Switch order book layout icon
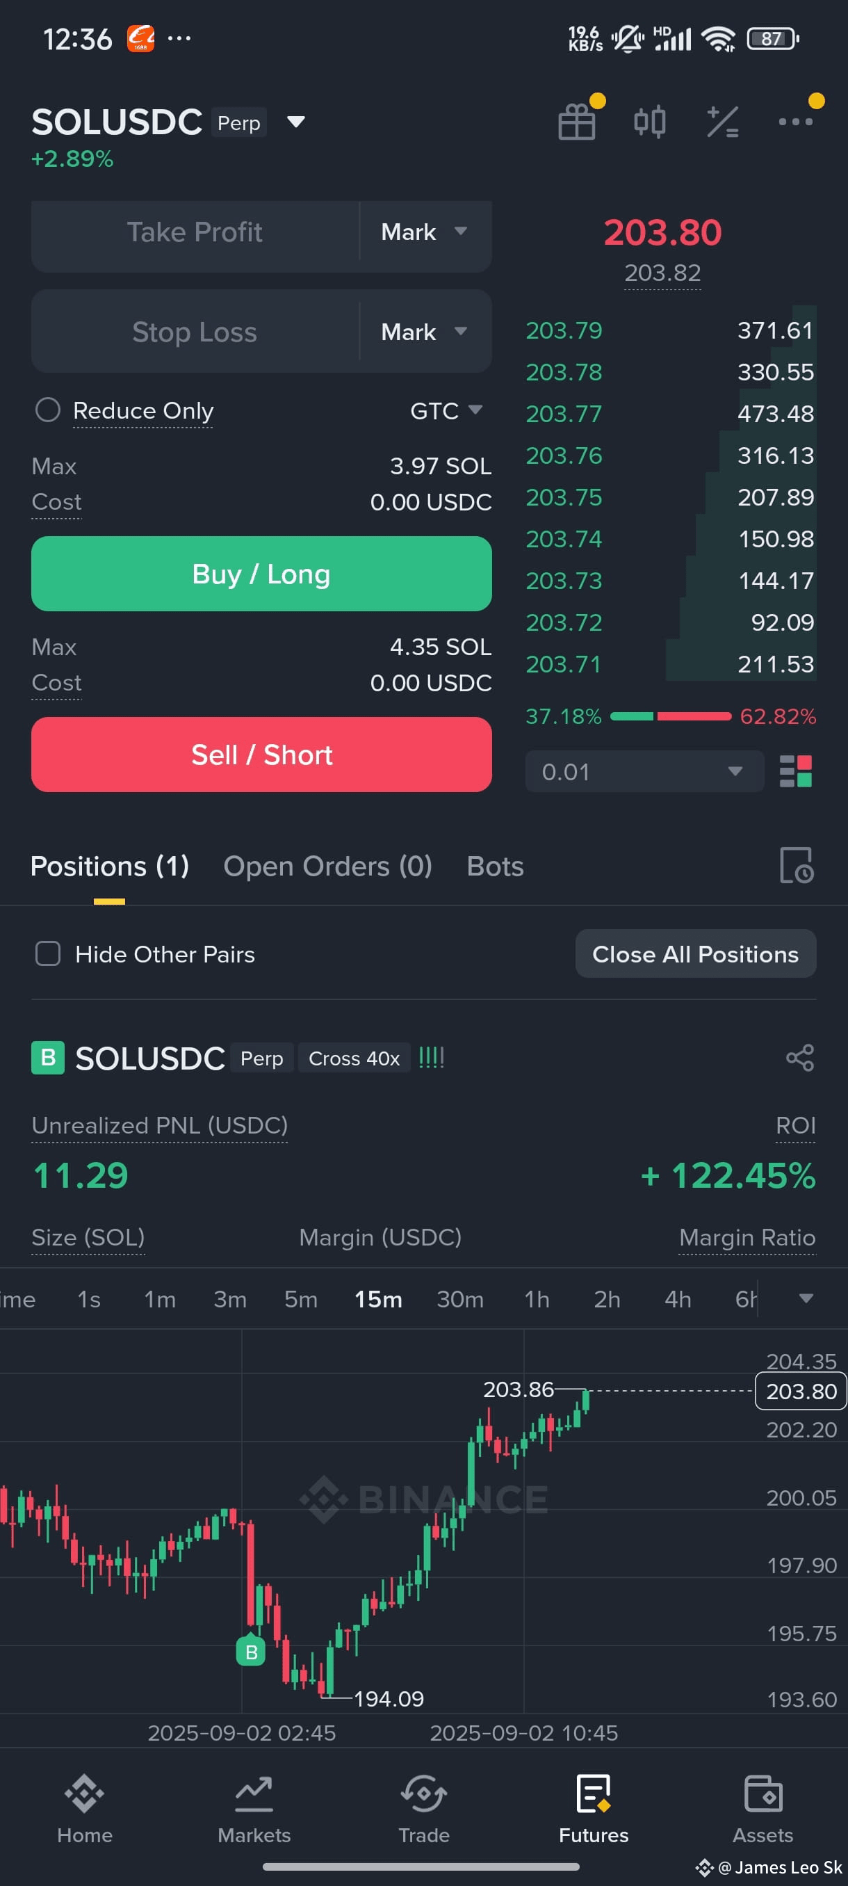848x1886 pixels. 795,771
